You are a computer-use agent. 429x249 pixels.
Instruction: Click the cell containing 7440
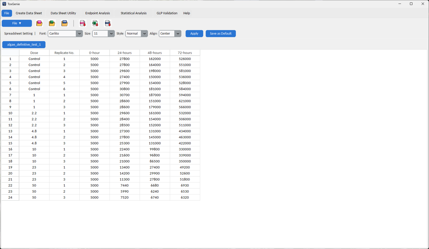[125, 185]
